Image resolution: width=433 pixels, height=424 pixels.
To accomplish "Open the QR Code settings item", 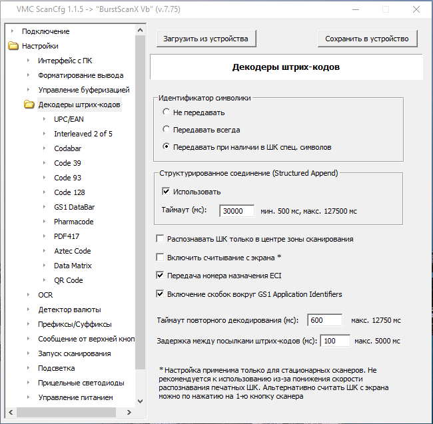I will (x=68, y=280).
